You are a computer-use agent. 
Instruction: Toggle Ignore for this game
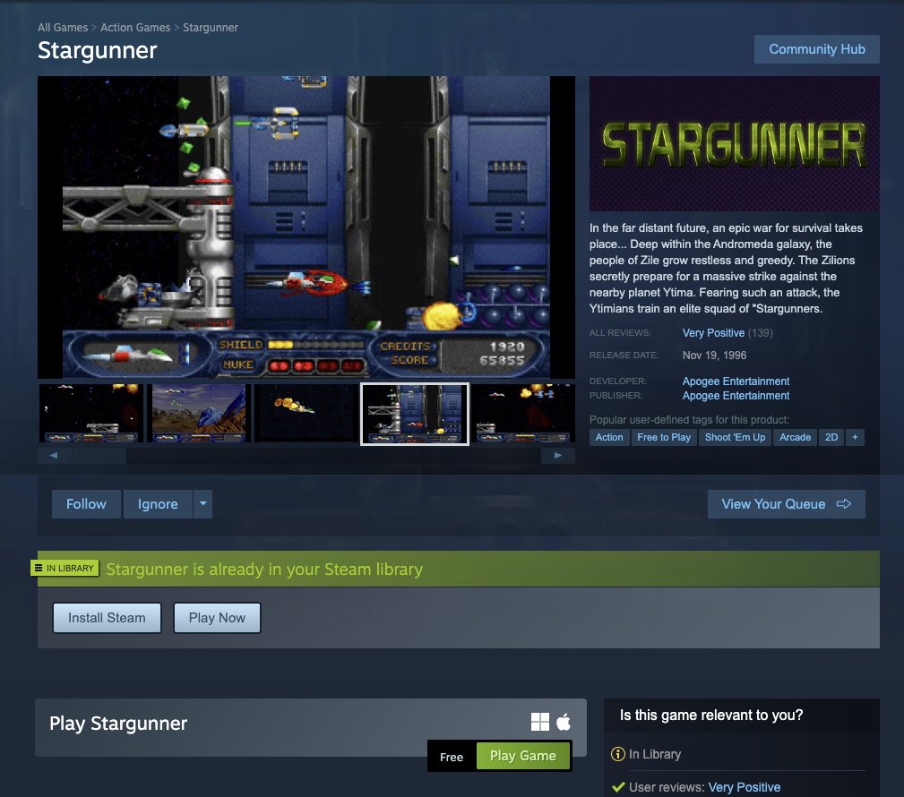(x=157, y=504)
